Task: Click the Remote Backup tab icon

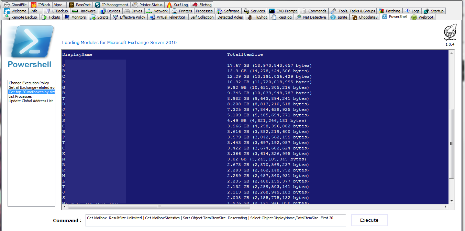Action: tap(7, 17)
